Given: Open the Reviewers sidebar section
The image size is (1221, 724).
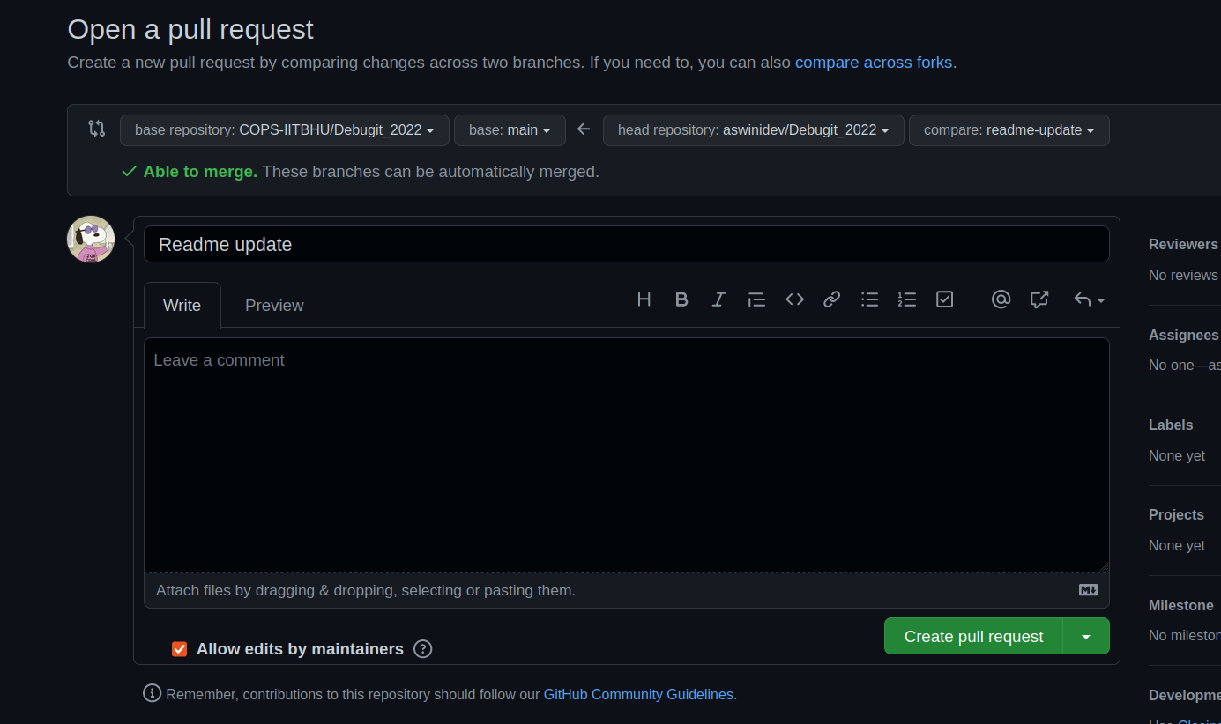Looking at the screenshot, I should coord(1183,244).
